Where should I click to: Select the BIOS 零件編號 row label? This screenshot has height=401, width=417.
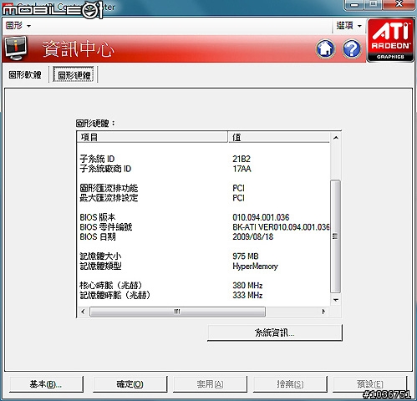(106, 227)
